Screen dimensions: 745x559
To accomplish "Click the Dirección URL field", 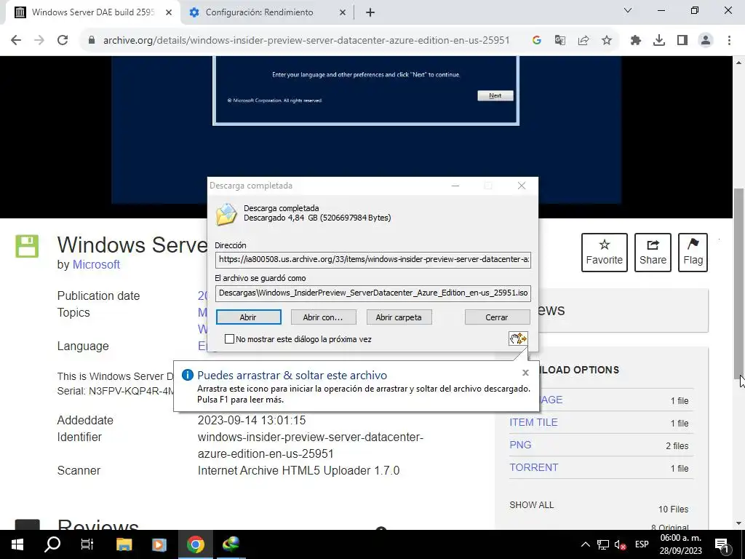I will tap(373, 260).
